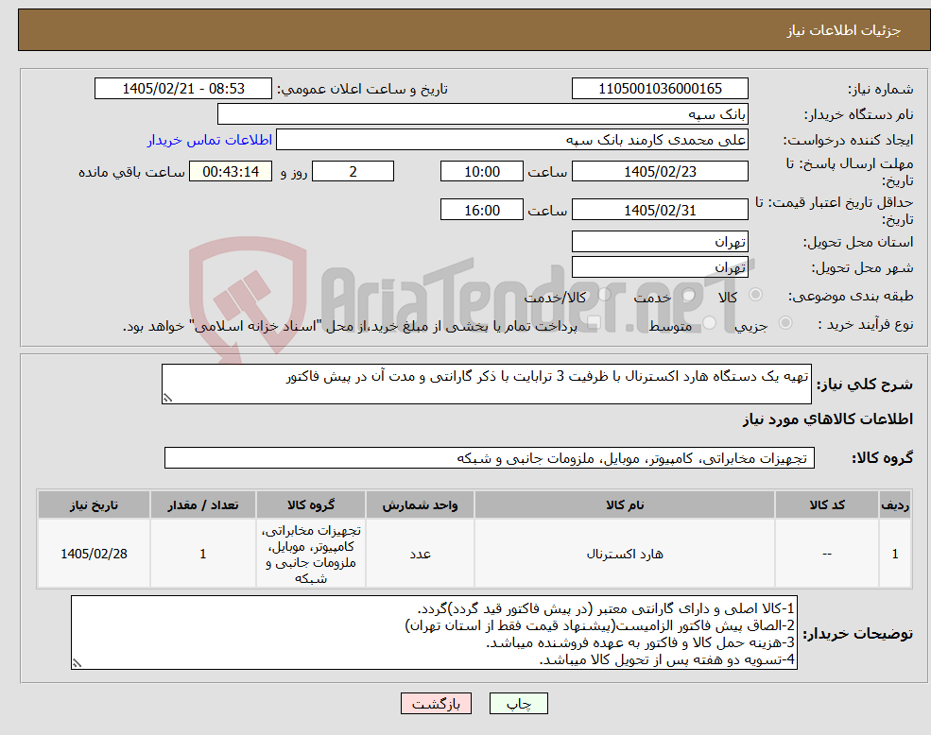Click the delivery city field تهران

pos(660,267)
